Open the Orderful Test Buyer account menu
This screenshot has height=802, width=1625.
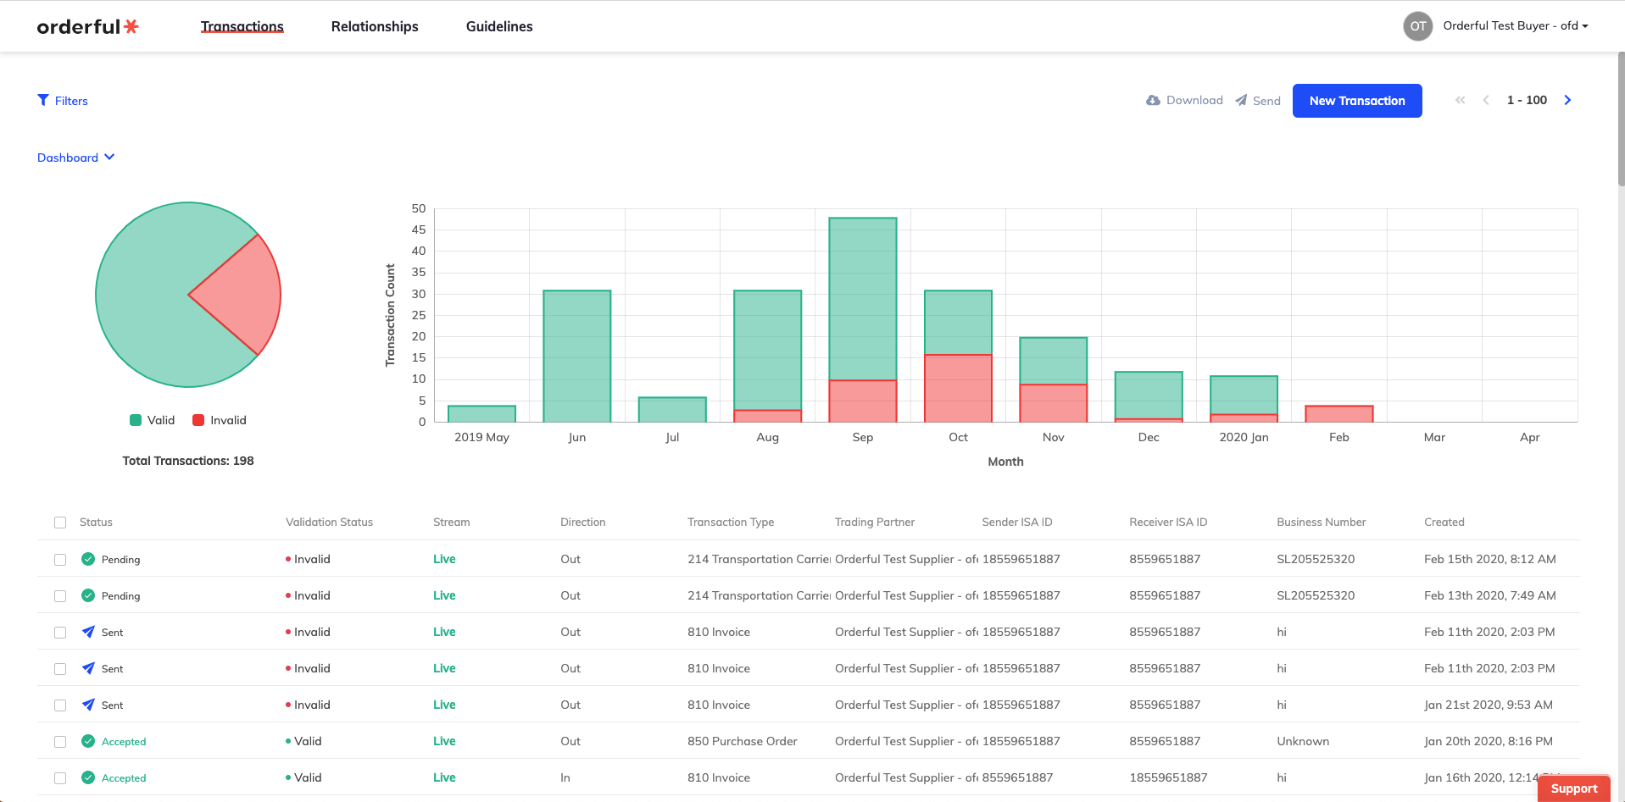[x=1515, y=26]
